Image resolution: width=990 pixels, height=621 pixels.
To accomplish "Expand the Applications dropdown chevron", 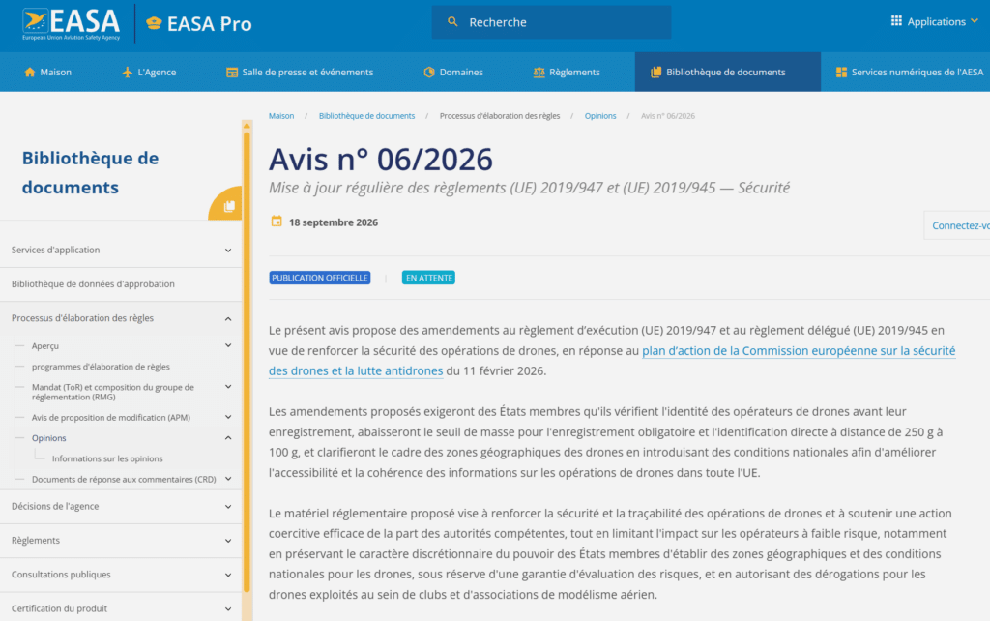I will [975, 21].
